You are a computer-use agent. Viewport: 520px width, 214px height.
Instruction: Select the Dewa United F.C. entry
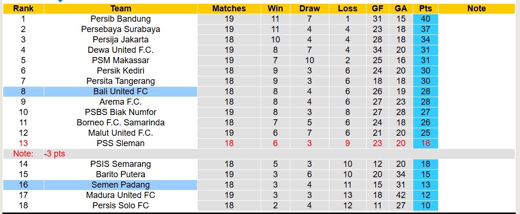pyautogui.click(x=120, y=50)
